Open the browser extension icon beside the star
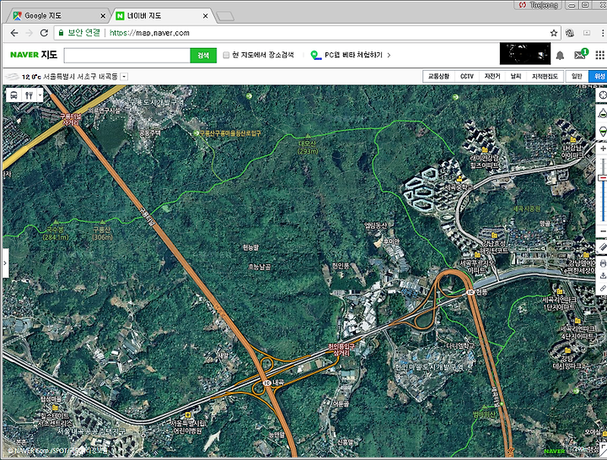 pos(569,33)
